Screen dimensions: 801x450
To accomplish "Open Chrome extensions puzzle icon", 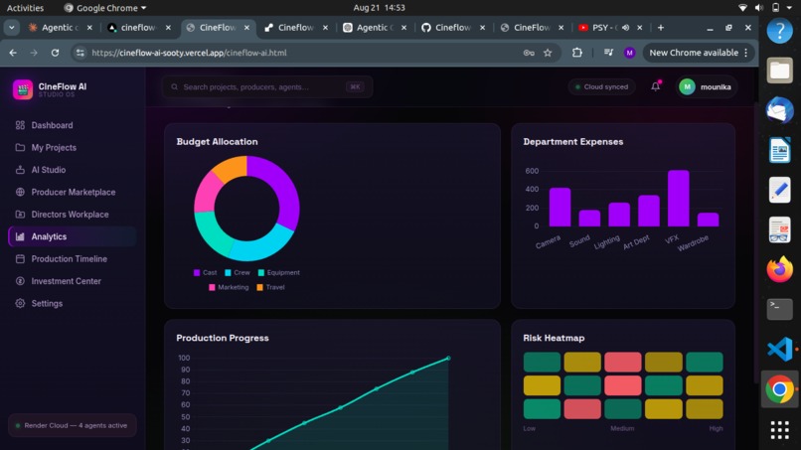I will 577,53.
